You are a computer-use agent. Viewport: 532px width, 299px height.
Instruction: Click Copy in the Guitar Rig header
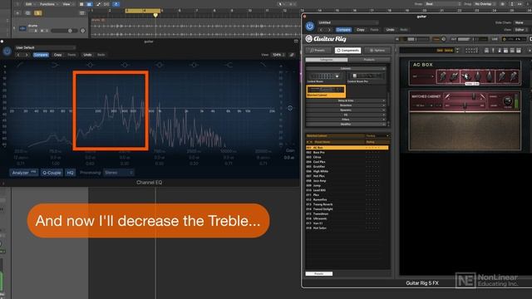[360, 30]
